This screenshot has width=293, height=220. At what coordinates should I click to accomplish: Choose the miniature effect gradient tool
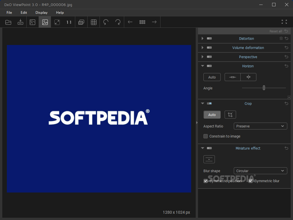pyautogui.click(x=209, y=159)
